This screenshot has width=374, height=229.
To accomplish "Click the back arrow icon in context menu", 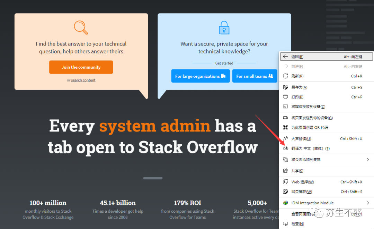I will pyautogui.click(x=285, y=57).
